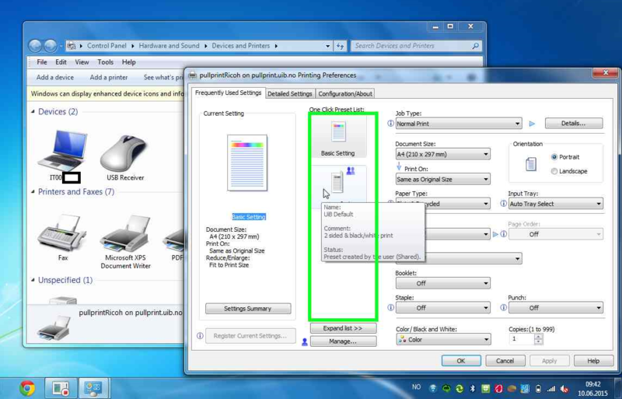This screenshot has height=399, width=622.
Task: Click info icon beside Register Current Settings
Action: [200, 336]
